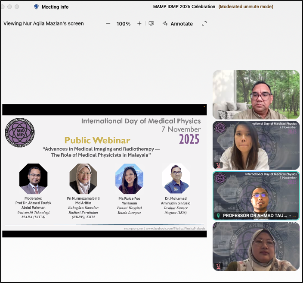Click the 100% zoom level indicator
The image size is (303, 283).
click(124, 24)
